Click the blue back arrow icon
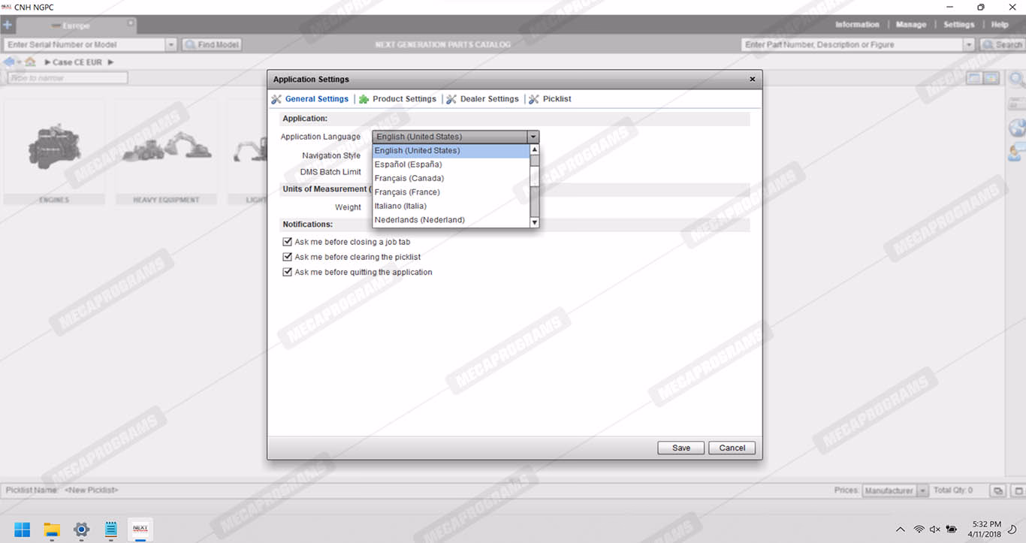The height and width of the screenshot is (543, 1026). (9, 62)
